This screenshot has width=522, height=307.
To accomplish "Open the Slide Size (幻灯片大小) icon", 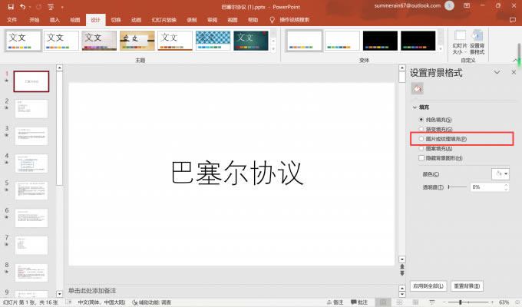I will 460,40.
